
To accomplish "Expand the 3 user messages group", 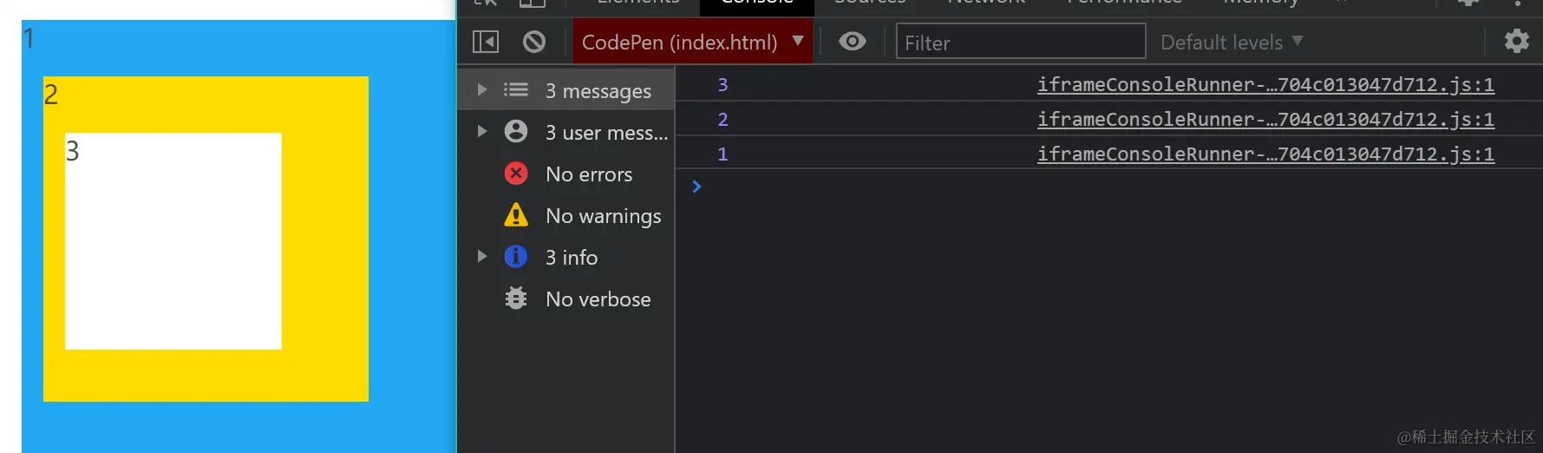I will tap(482, 132).
